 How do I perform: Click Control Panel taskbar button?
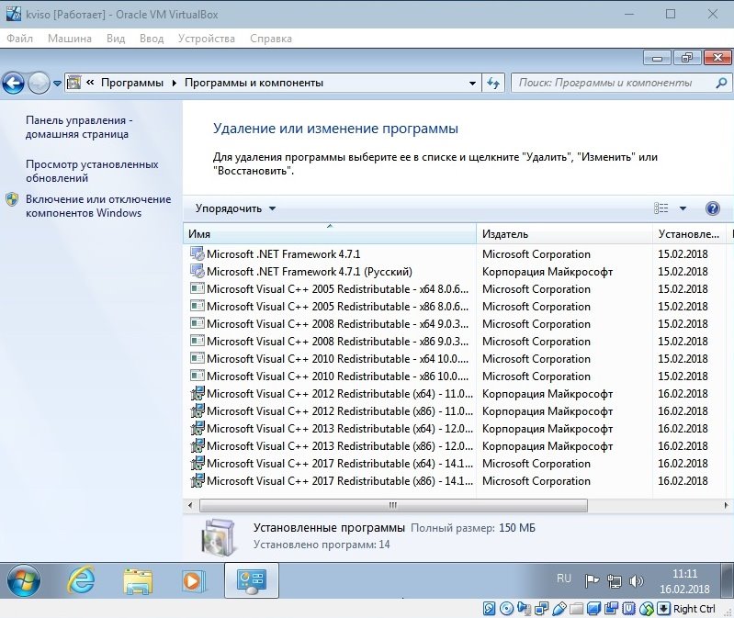(252, 580)
